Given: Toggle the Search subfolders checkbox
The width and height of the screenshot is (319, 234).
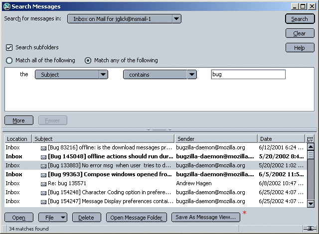Looking at the screenshot, I should pyautogui.click(x=9, y=48).
